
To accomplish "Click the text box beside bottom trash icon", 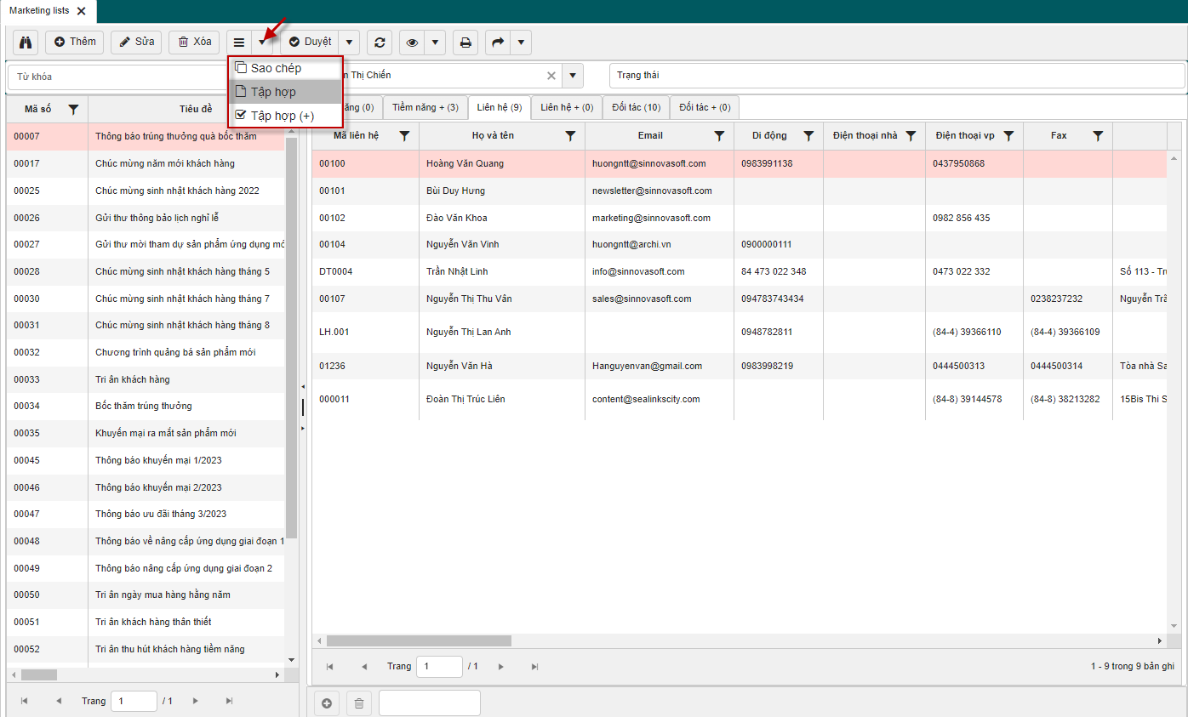I will point(430,703).
